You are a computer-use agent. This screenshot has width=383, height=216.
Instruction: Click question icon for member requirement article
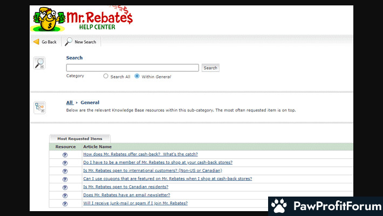pos(65,163)
